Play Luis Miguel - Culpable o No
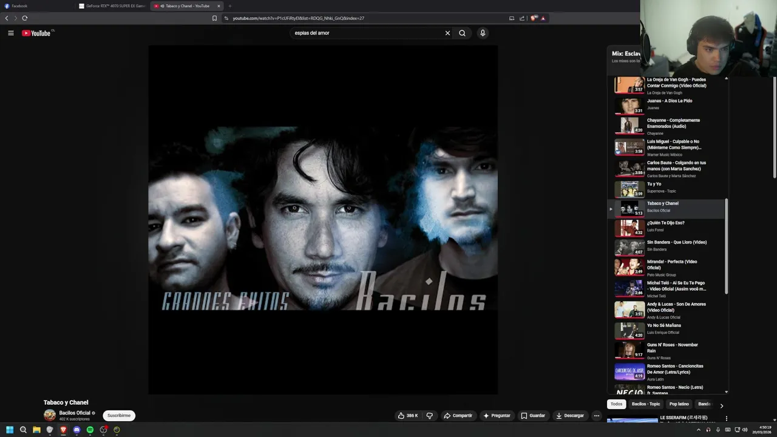Viewport: 777px width, 437px height. 667,147
